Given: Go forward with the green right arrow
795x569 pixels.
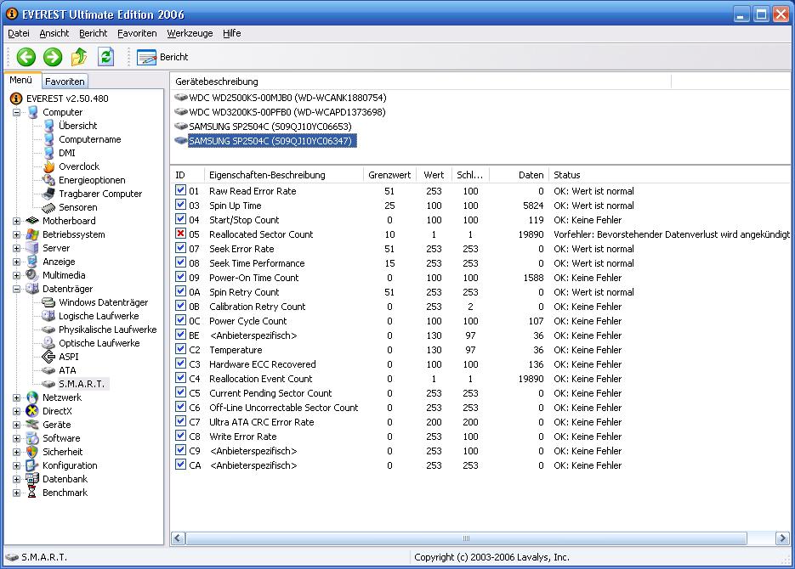Looking at the screenshot, I should [52, 57].
